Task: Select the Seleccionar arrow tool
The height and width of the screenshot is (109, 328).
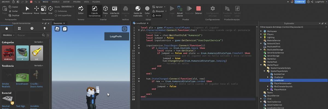Action: point(27,10)
